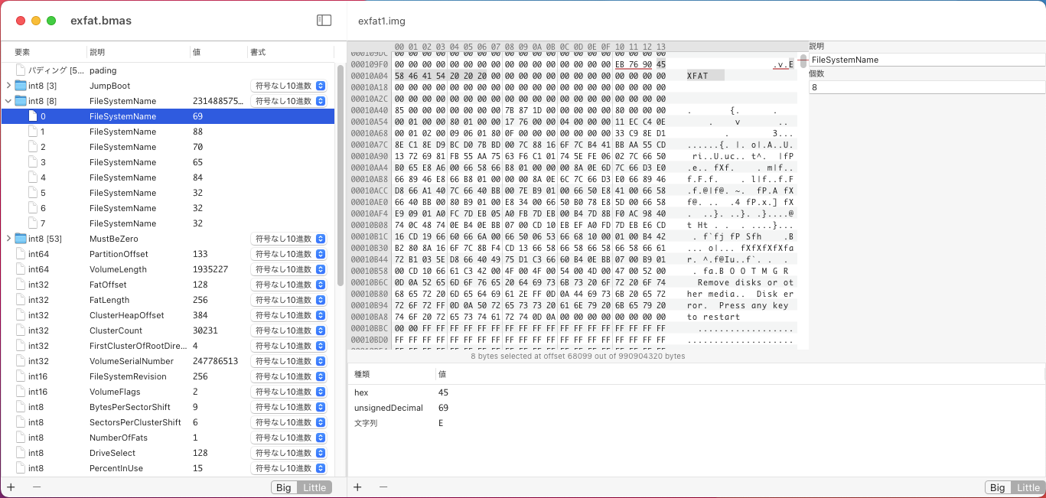Click the hex view vertical scrollbar
Image resolution: width=1046 pixels, height=498 pixels.
803,61
